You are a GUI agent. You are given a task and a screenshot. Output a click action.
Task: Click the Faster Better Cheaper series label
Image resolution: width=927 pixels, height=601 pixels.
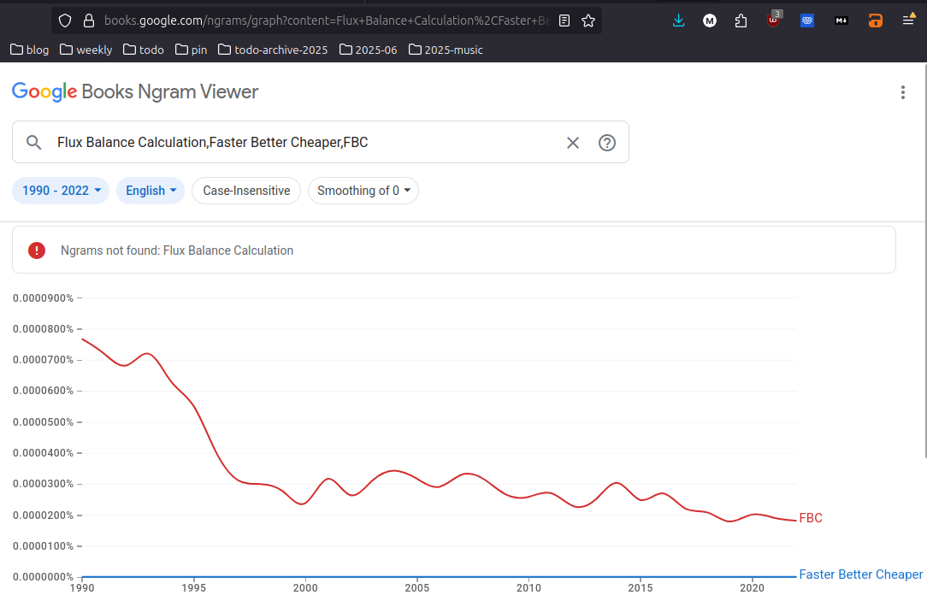(x=860, y=574)
